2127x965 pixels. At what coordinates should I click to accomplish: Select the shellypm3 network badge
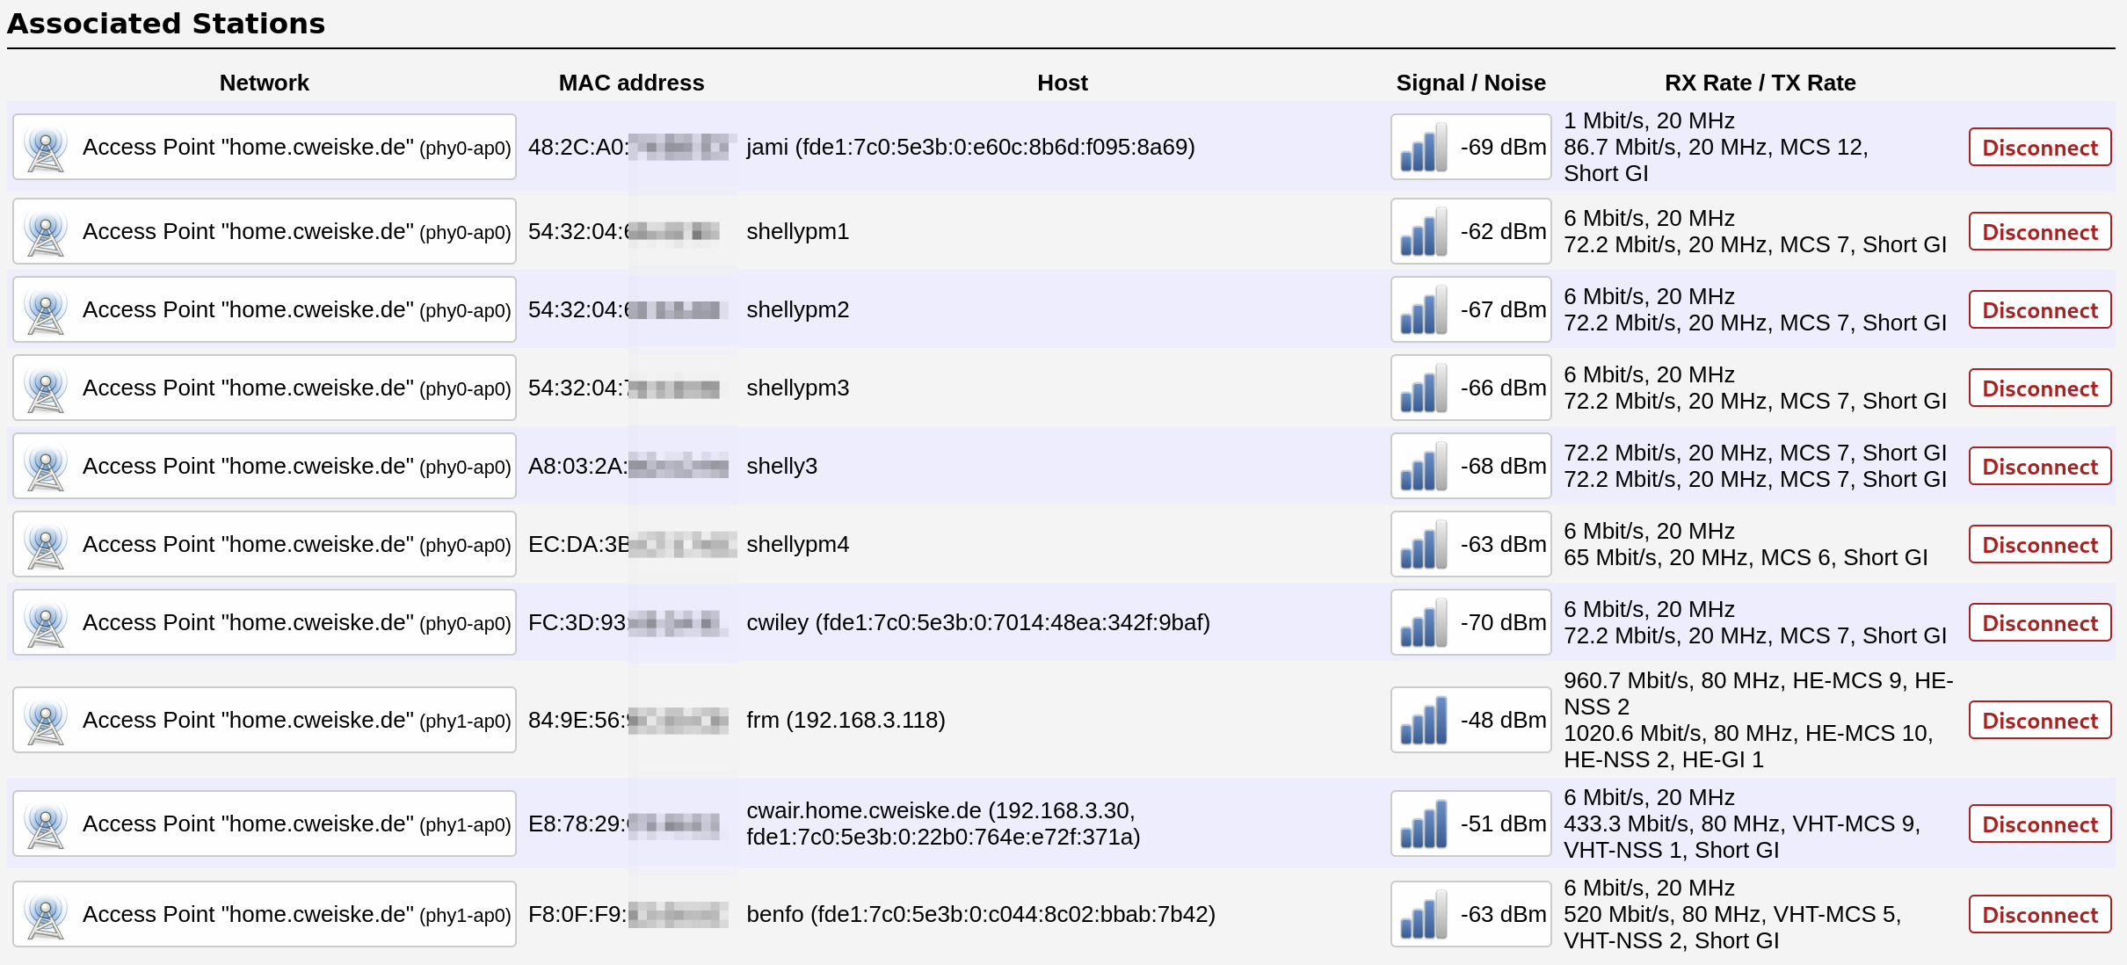(x=264, y=388)
